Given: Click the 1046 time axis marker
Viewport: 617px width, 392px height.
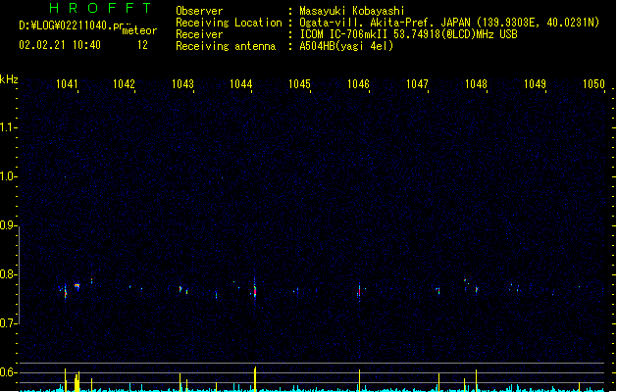Looking at the screenshot, I should [358, 84].
